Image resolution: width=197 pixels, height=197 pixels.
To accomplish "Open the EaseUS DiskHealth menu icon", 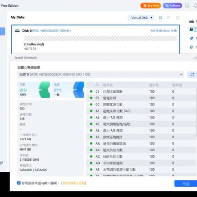I will click(195, 58).
